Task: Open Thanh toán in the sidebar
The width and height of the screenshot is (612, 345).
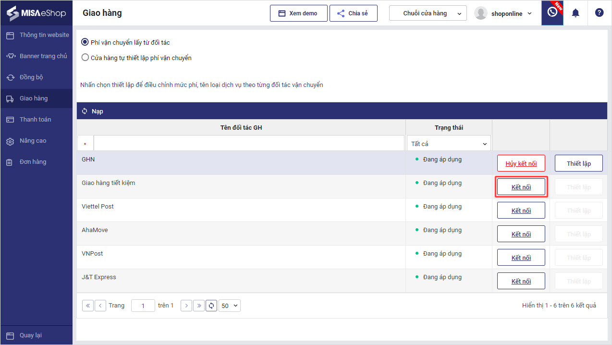Action: coord(36,120)
